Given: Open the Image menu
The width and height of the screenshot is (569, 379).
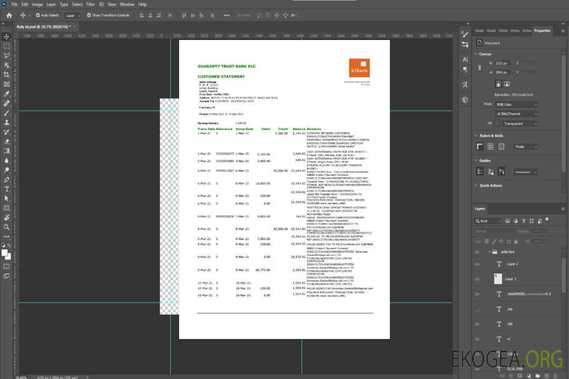Looking at the screenshot, I should pos(37,4).
